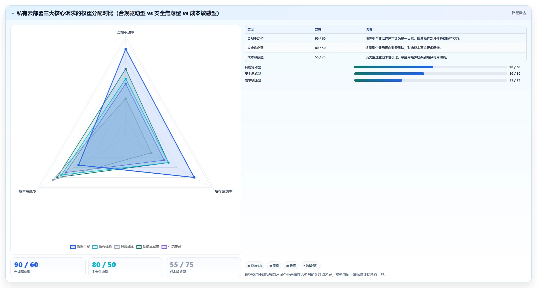
Task: Click the 升级成本 gray point near 成本敏感型 corner
Action: click(x=53, y=180)
